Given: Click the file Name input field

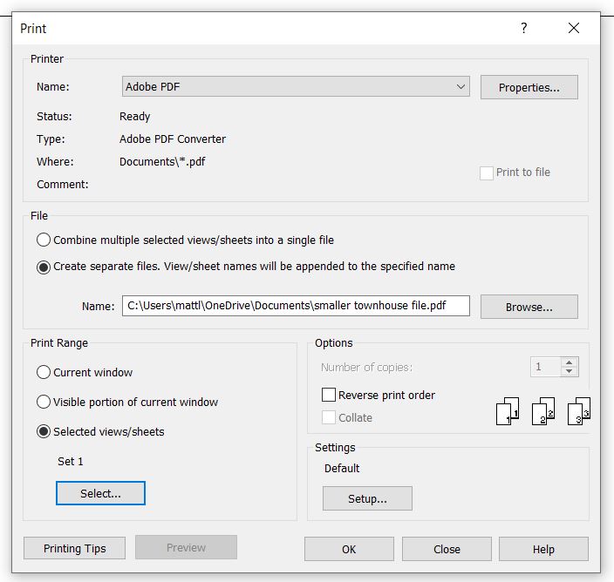Looking at the screenshot, I should click(296, 306).
